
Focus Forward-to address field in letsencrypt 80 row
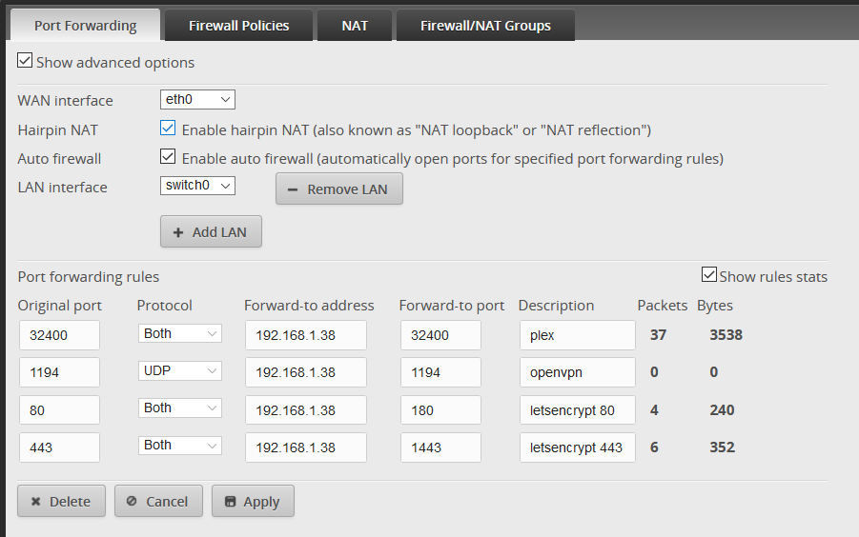(306, 410)
